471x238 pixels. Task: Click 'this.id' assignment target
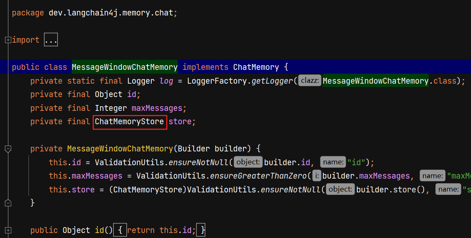65,162
